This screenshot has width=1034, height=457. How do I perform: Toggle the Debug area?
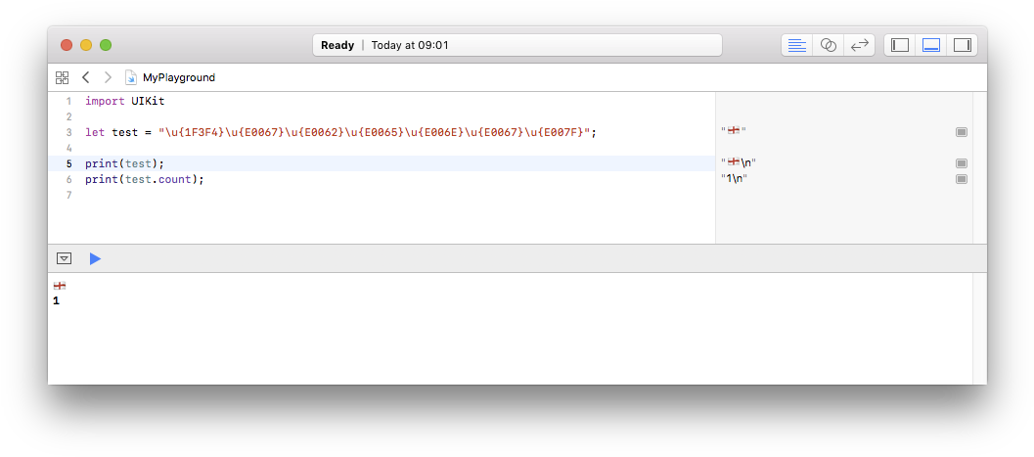pos(931,45)
